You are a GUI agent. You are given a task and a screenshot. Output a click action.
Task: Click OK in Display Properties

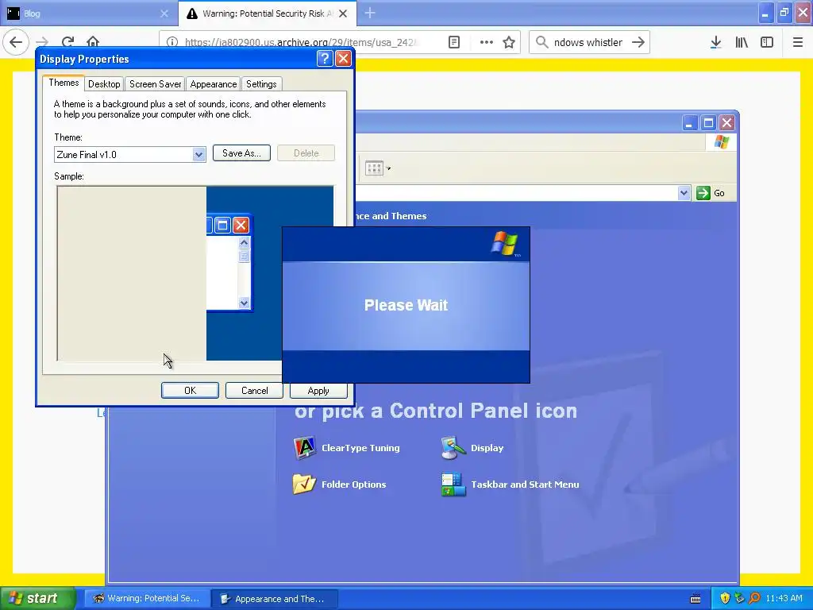[x=190, y=391]
